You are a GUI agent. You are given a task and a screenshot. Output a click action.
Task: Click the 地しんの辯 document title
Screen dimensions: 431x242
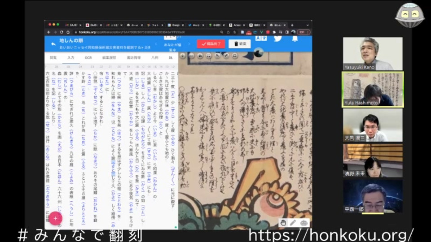click(x=71, y=41)
